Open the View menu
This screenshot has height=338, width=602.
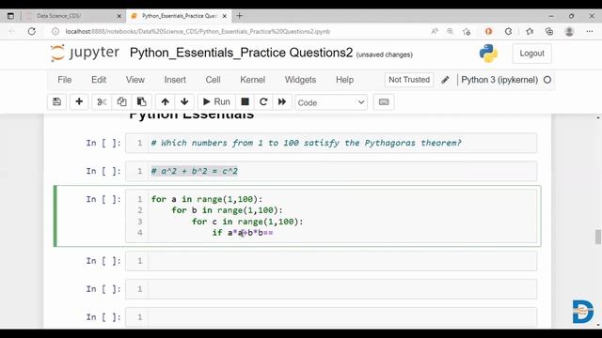coord(135,80)
